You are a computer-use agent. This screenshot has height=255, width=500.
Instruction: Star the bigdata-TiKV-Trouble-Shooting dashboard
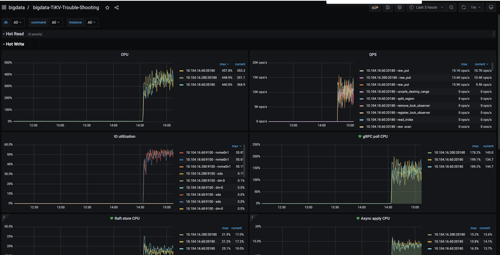point(107,8)
